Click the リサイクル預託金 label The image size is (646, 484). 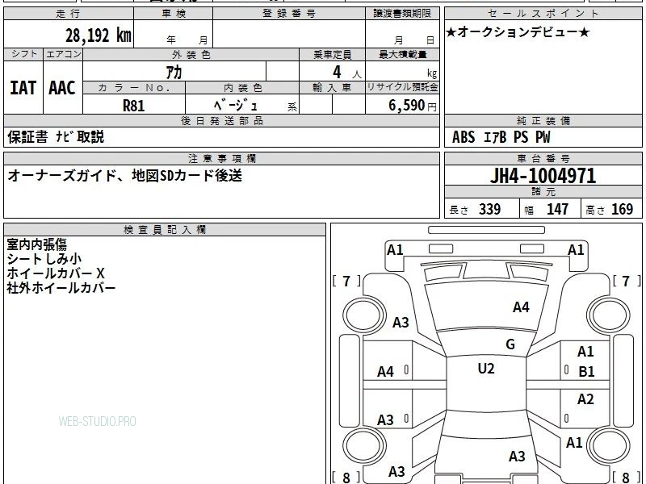click(x=402, y=87)
